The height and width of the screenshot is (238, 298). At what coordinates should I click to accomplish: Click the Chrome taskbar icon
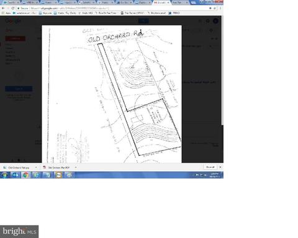(x=26, y=175)
